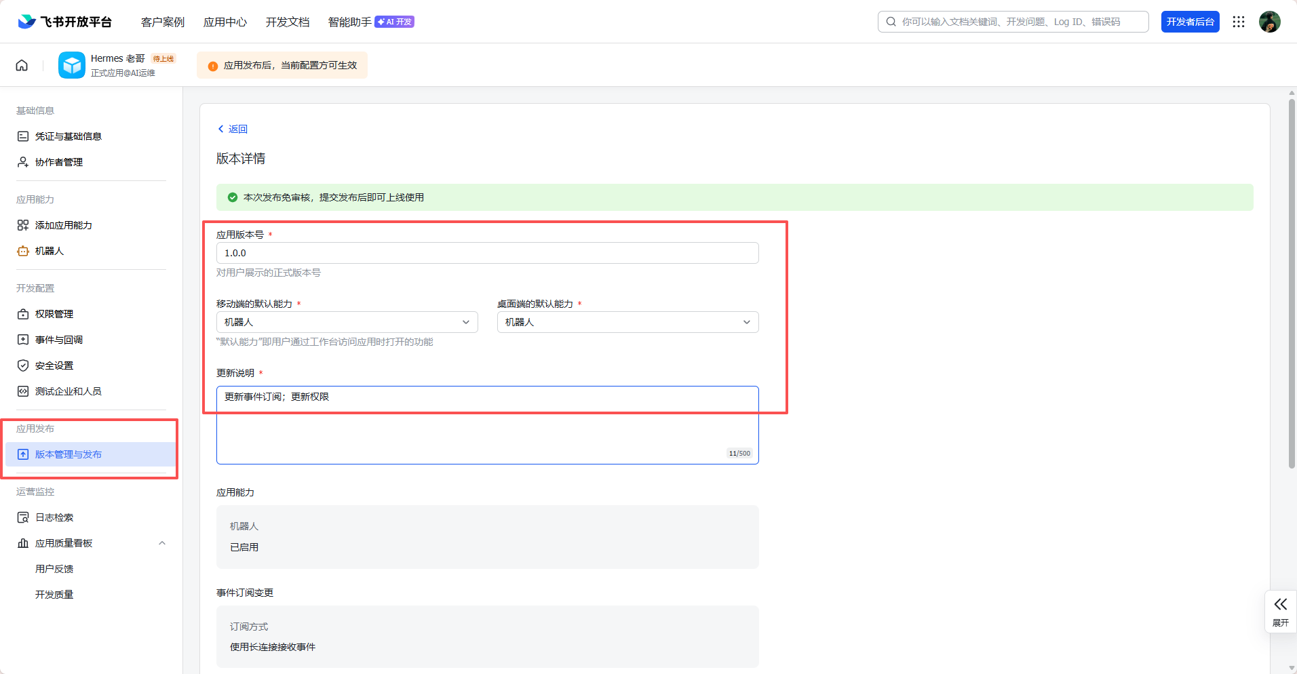Click the green check success icon

point(233,197)
